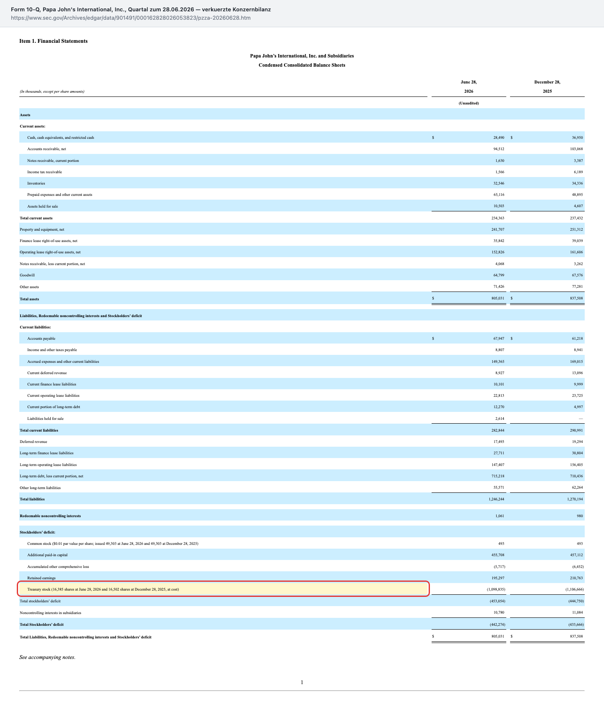
Task: Click the 'Goodwill' row label
Action: pos(27,275)
